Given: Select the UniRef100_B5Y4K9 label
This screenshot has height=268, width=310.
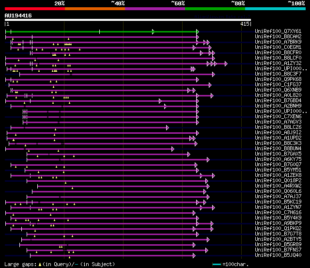Looking at the screenshot, I should tap(278, 218).
